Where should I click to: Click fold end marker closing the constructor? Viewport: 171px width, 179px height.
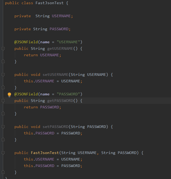(x=3, y=172)
